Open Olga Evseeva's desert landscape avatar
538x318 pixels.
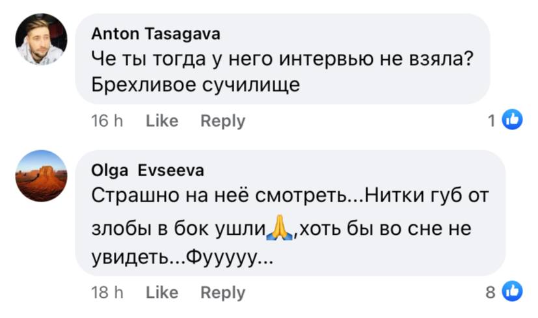41,176
